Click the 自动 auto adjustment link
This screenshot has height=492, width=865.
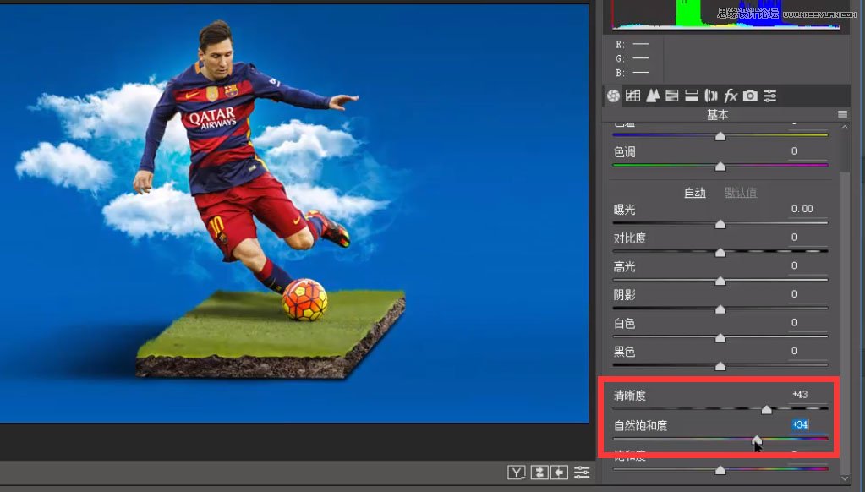click(694, 193)
